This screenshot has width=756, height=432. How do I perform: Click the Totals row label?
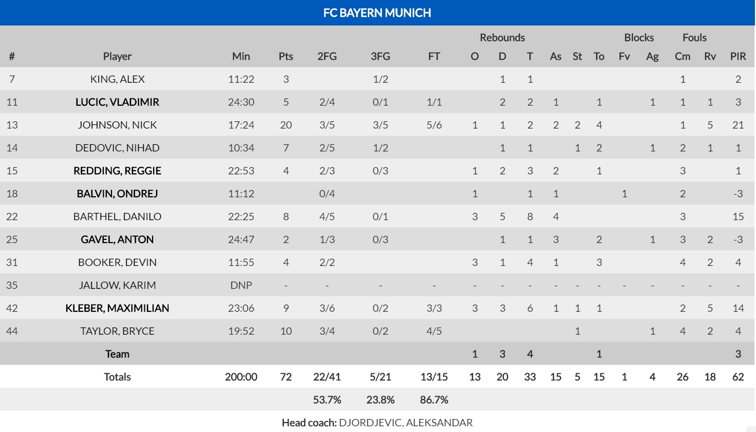tap(117, 377)
